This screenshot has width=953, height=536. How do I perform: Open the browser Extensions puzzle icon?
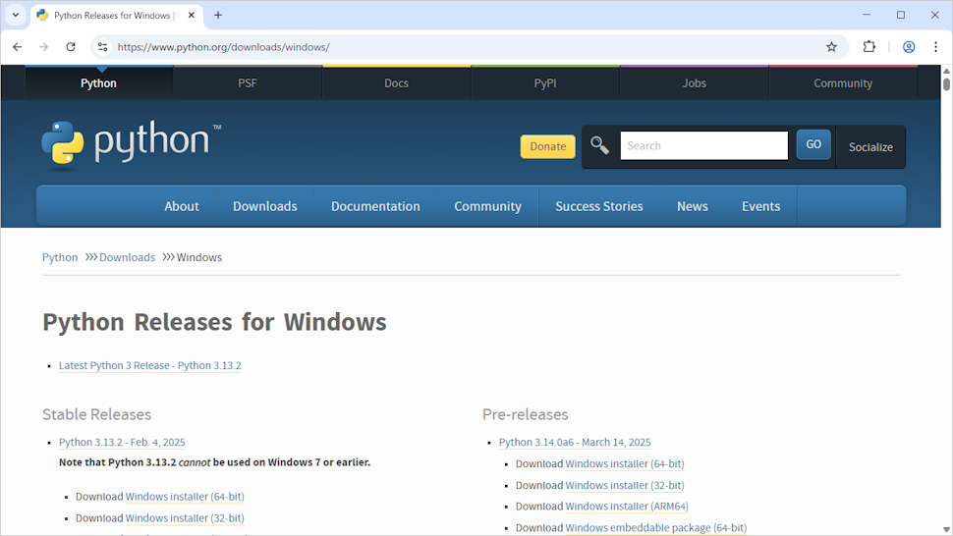[869, 47]
